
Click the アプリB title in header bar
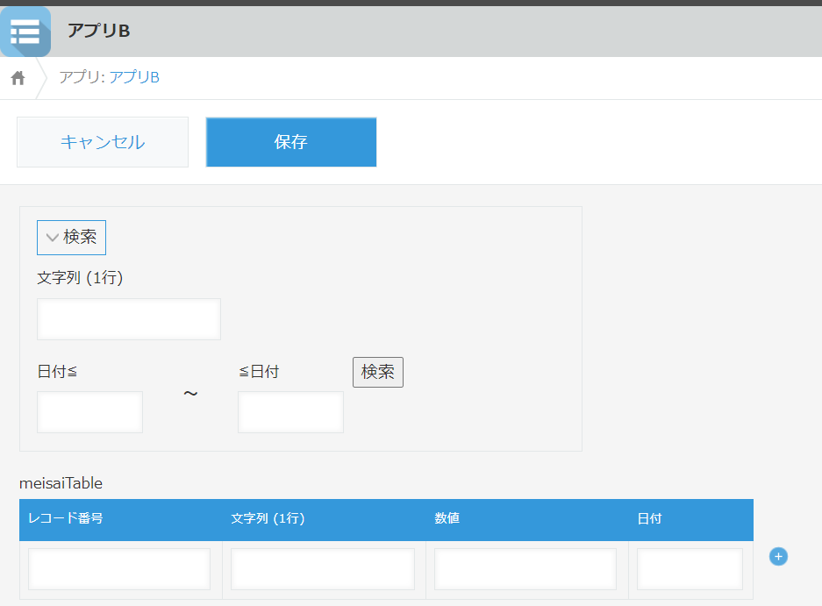point(98,31)
